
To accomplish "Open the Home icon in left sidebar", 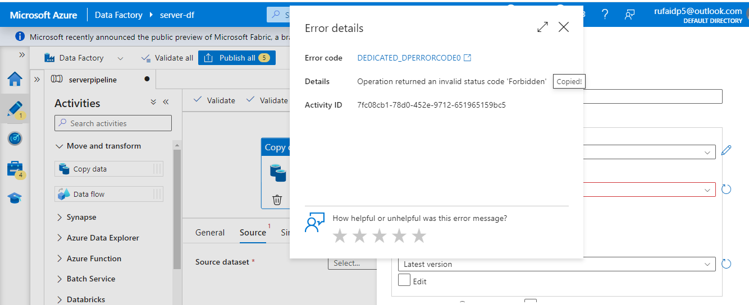I will pos(15,79).
